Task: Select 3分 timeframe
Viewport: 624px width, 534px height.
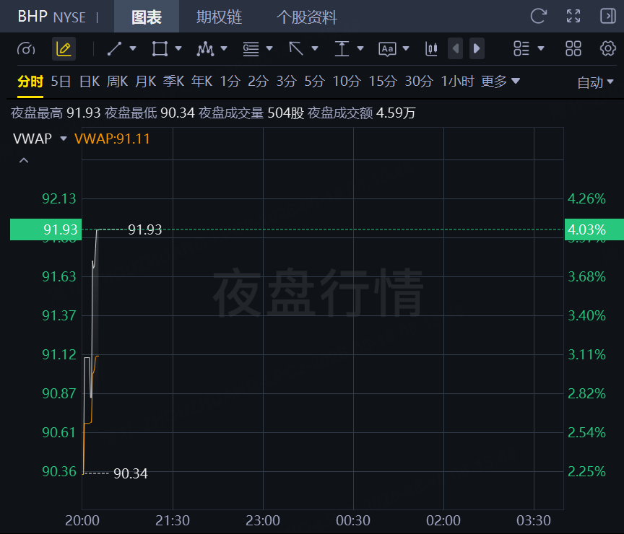Action: pos(287,82)
